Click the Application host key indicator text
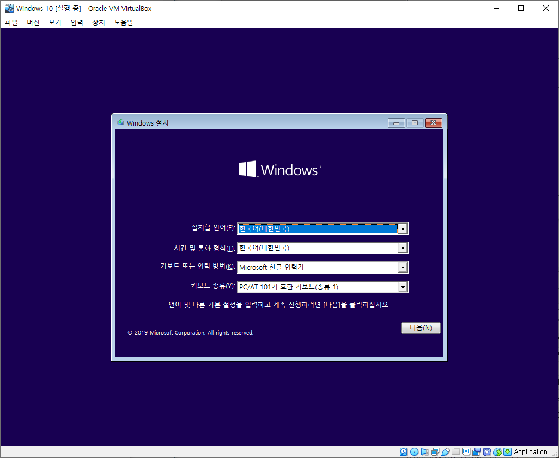 531,452
